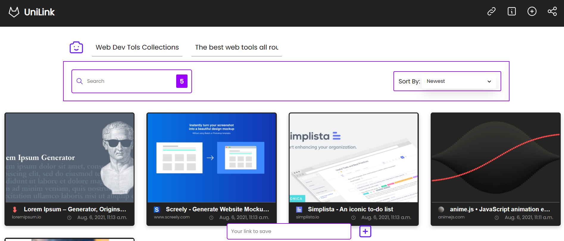Screen dimensions: 564x241
Task: Click the anime.js card favicon
Action: [441, 210]
